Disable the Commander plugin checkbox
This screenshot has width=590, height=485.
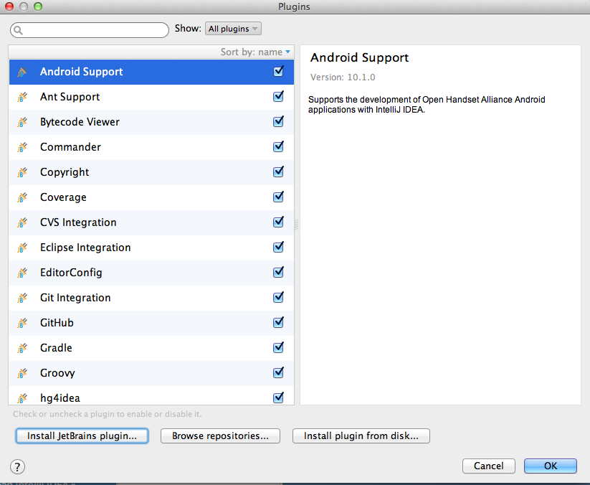(x=278, y=147)
